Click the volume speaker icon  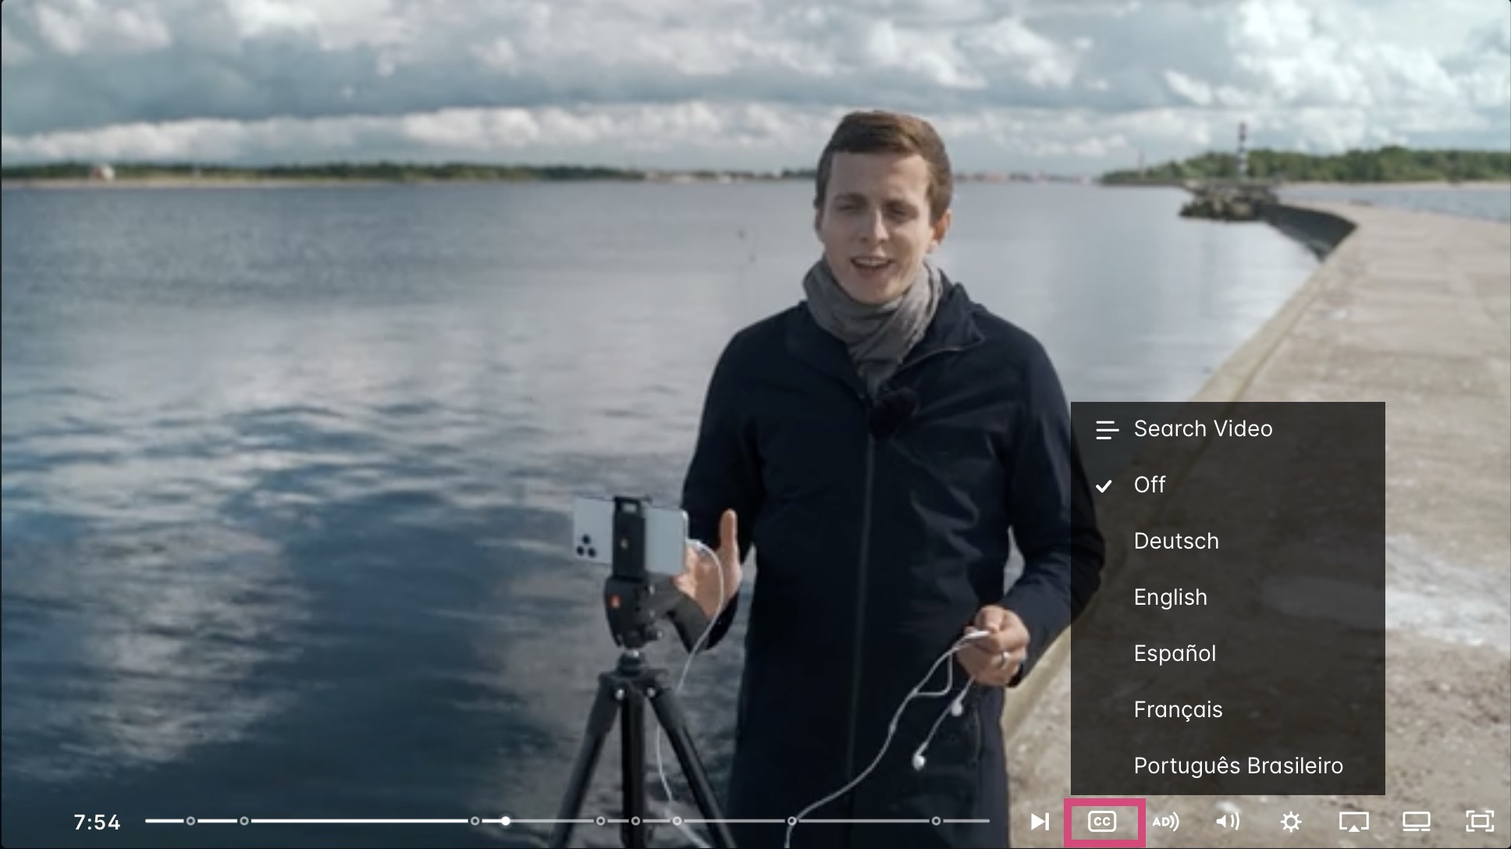1228,821
